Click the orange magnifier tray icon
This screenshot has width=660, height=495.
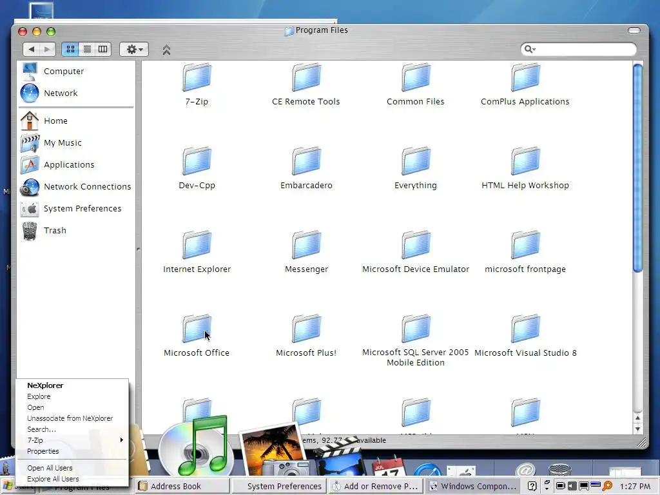click(x=607, y=486)
